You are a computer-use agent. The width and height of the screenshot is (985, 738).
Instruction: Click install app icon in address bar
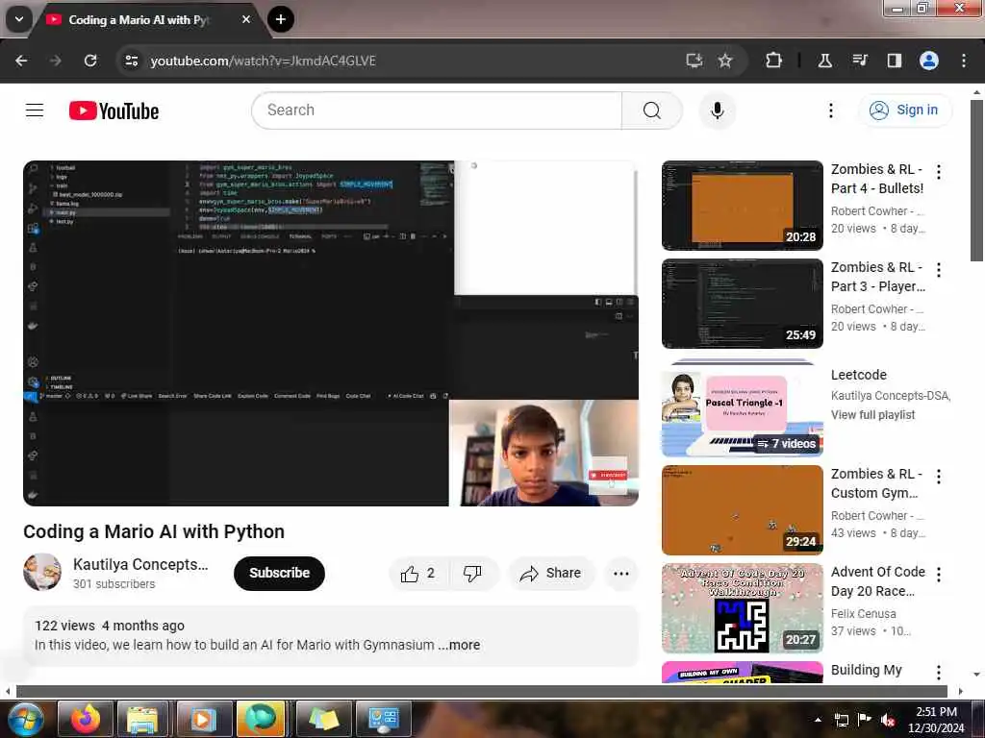pyautogui.click(x=695, y=61)
